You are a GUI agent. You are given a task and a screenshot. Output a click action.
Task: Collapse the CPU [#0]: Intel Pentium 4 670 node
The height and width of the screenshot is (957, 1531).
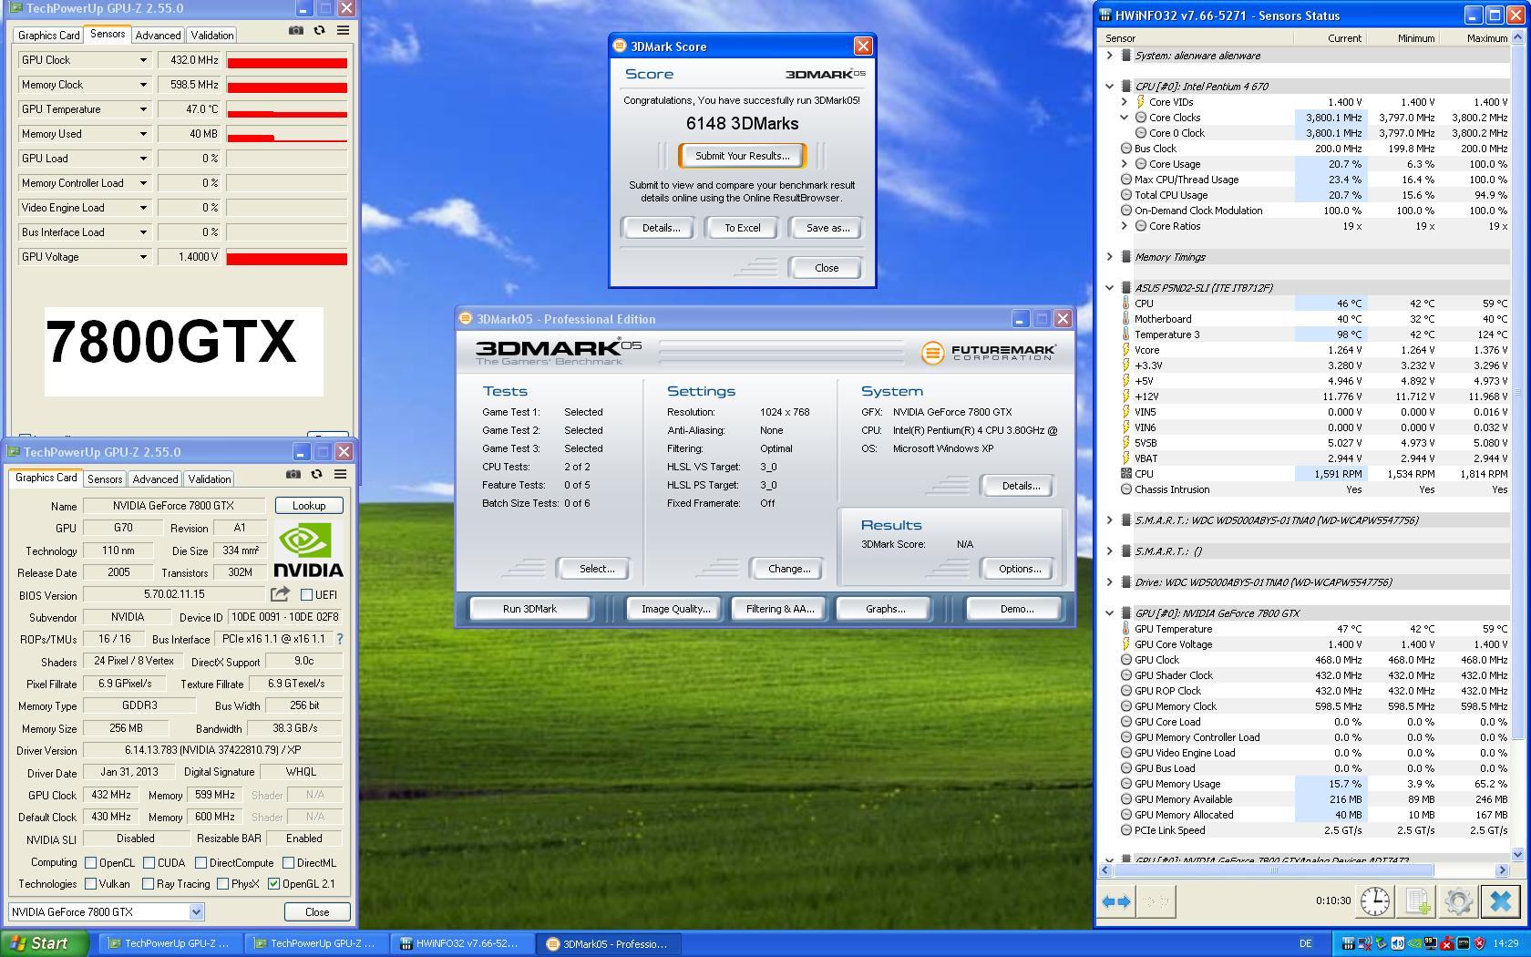pos(1109,87)
